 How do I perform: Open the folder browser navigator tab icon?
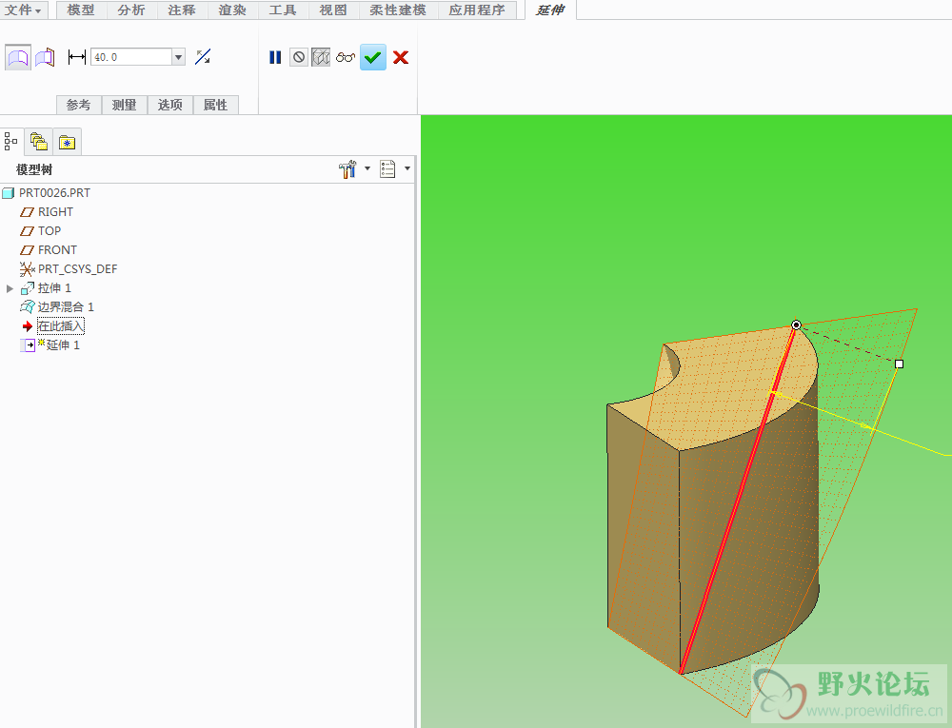click(39, 142)
